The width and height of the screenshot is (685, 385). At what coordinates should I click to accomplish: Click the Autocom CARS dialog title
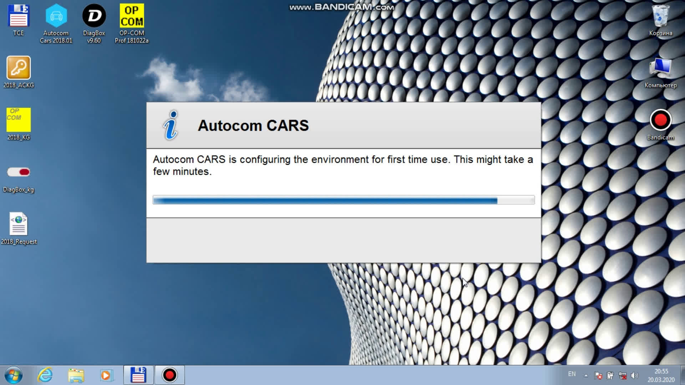coord(253,125)
